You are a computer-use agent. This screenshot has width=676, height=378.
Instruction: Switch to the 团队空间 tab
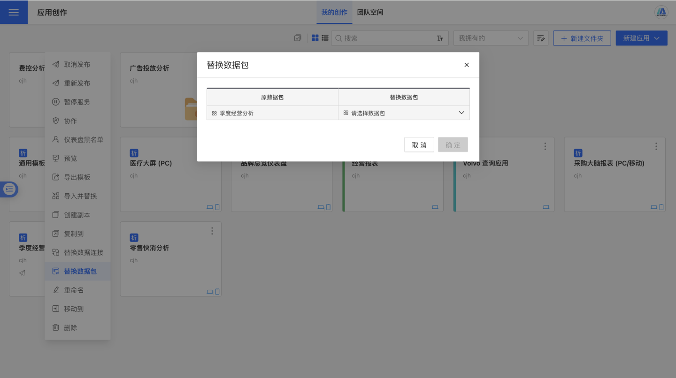(370, 12)
